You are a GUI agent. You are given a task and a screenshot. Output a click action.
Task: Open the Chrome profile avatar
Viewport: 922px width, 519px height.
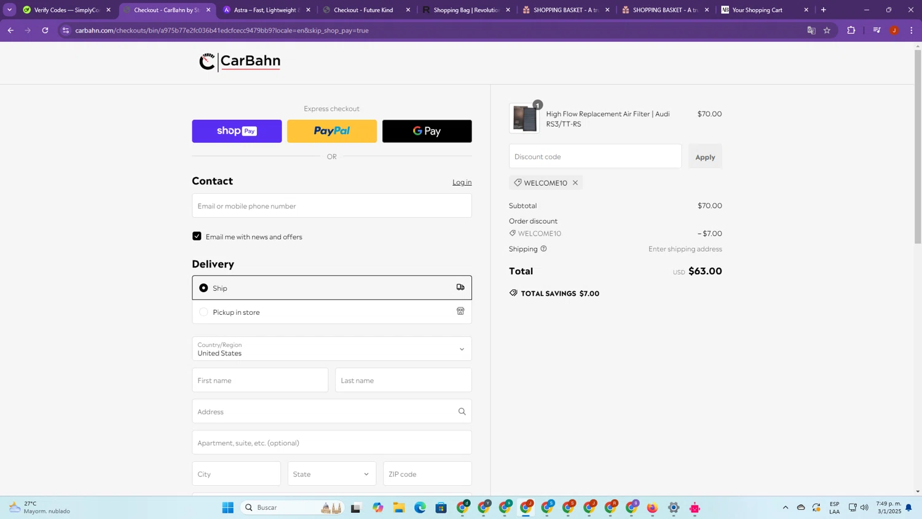point(894,30)
